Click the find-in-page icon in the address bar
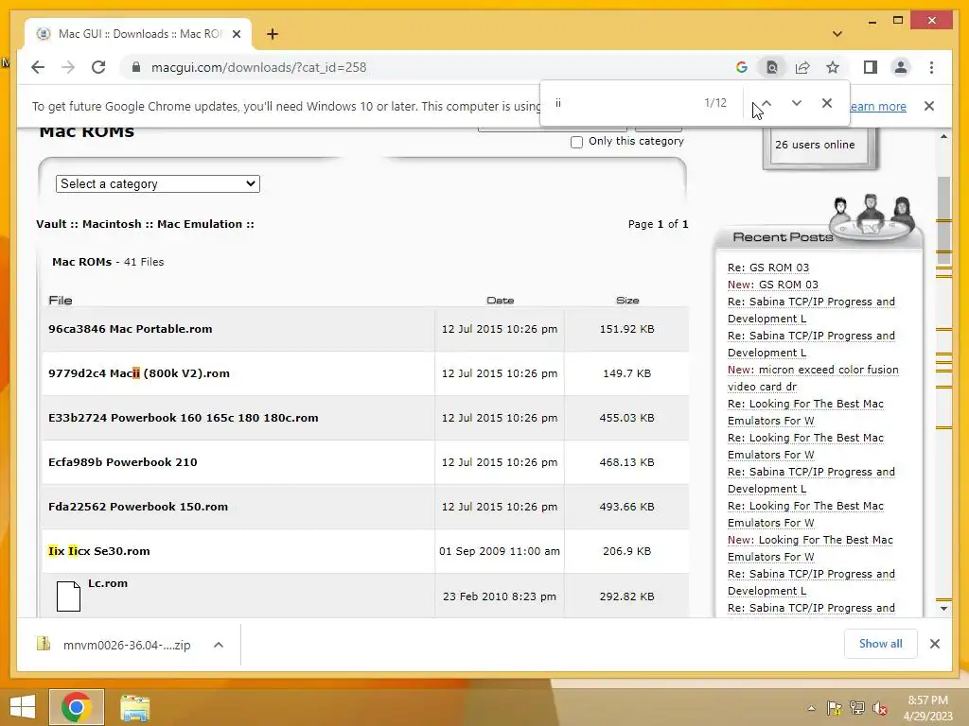Image resolution: width=969 pixels, height=726 pixels. (x=772, y=67)
